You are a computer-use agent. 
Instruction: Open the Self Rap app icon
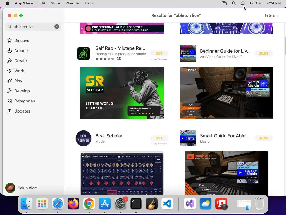click(84, 53)
